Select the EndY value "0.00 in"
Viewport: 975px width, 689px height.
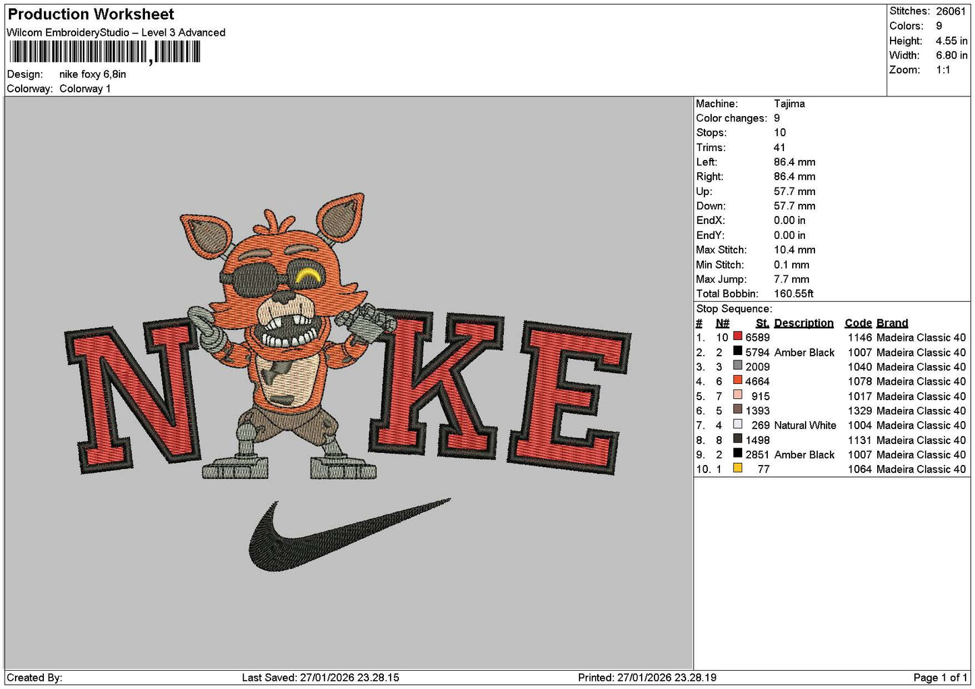789,235
